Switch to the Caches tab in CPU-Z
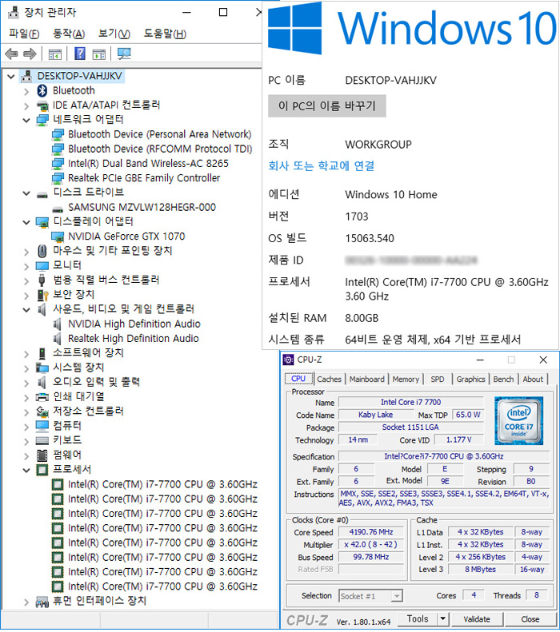Screen dimensions: 560x632 [x=329, y=379]
